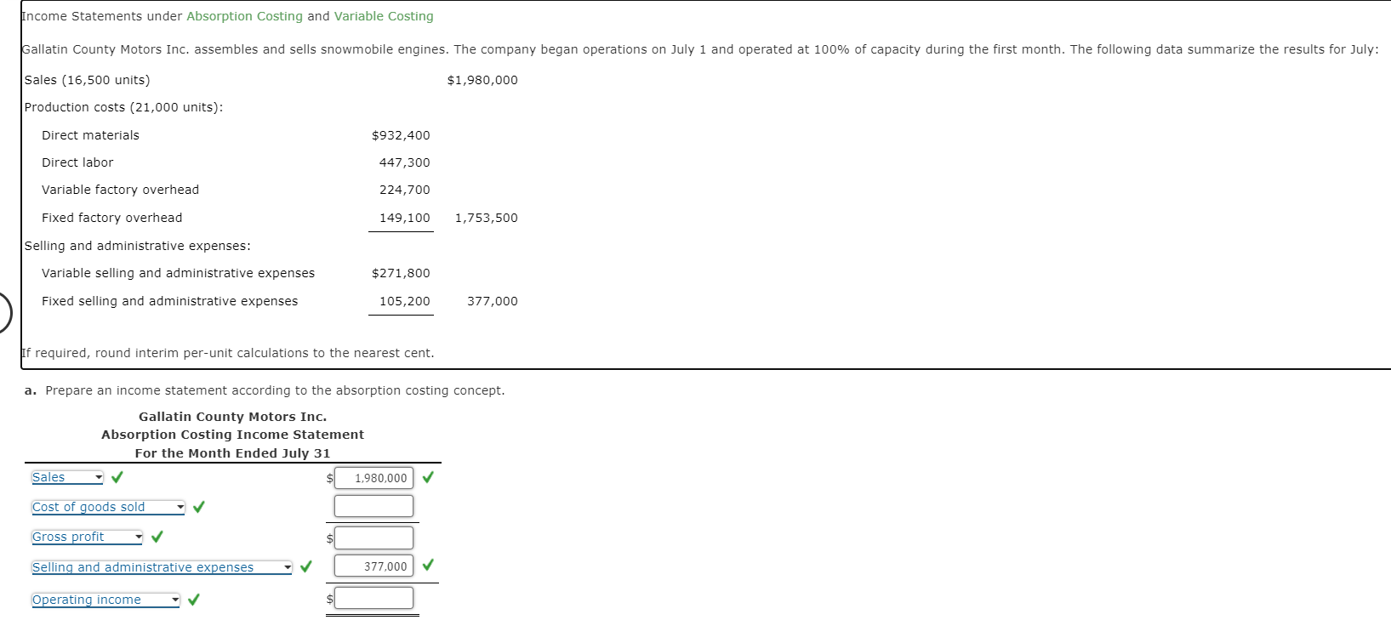Select the "Variable factory overhead" label
Viewport: 1391px width, 620px height.
click(120, 190)
